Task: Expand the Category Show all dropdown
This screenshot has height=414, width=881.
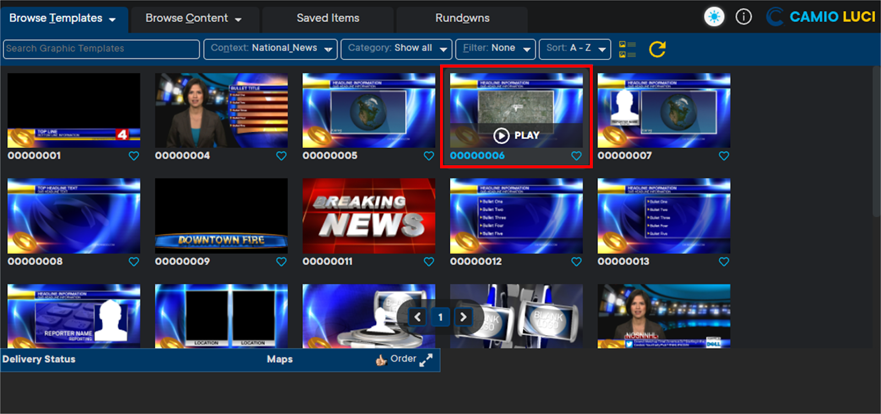Action: [396, 48]
